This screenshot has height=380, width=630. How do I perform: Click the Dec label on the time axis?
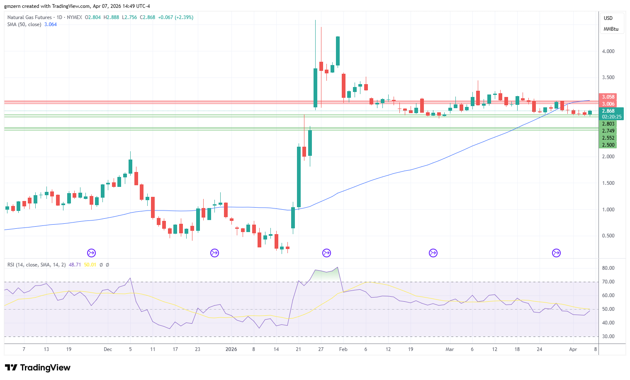point(108,349)
